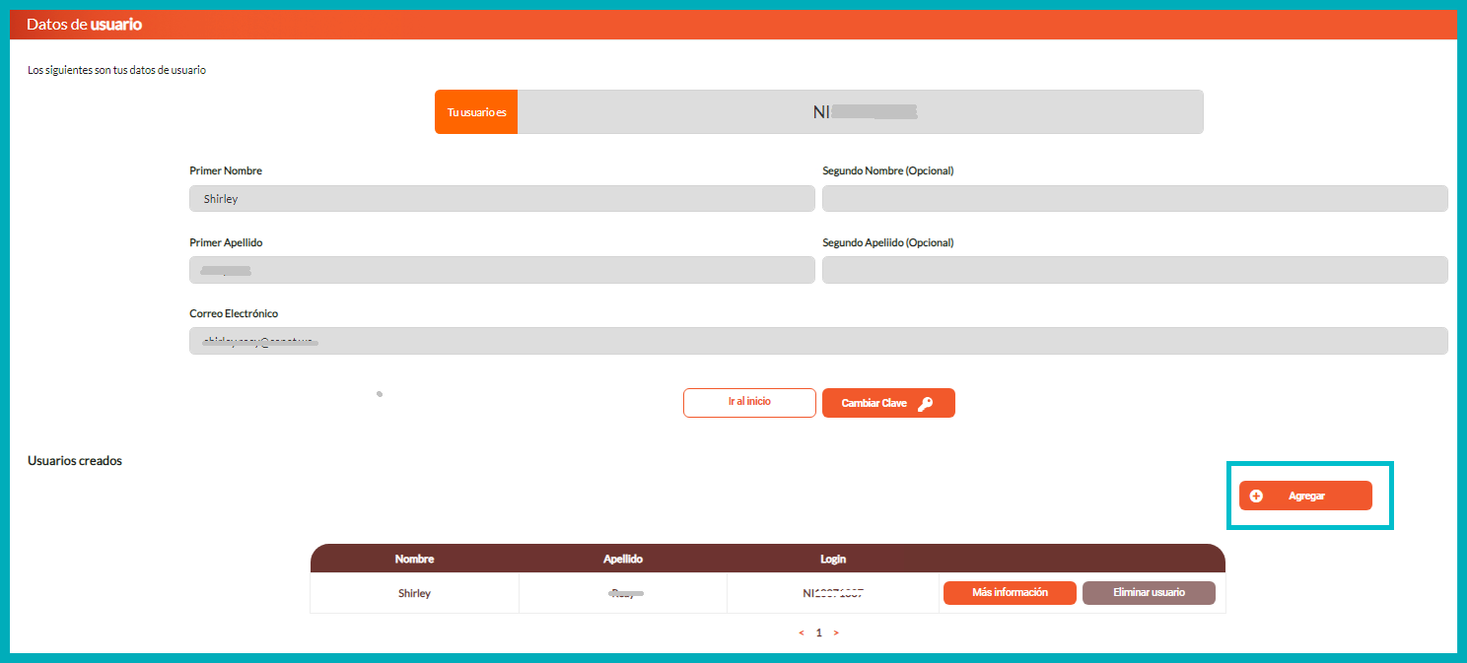
Task: Click the Nombre column header
Action: 414,559
